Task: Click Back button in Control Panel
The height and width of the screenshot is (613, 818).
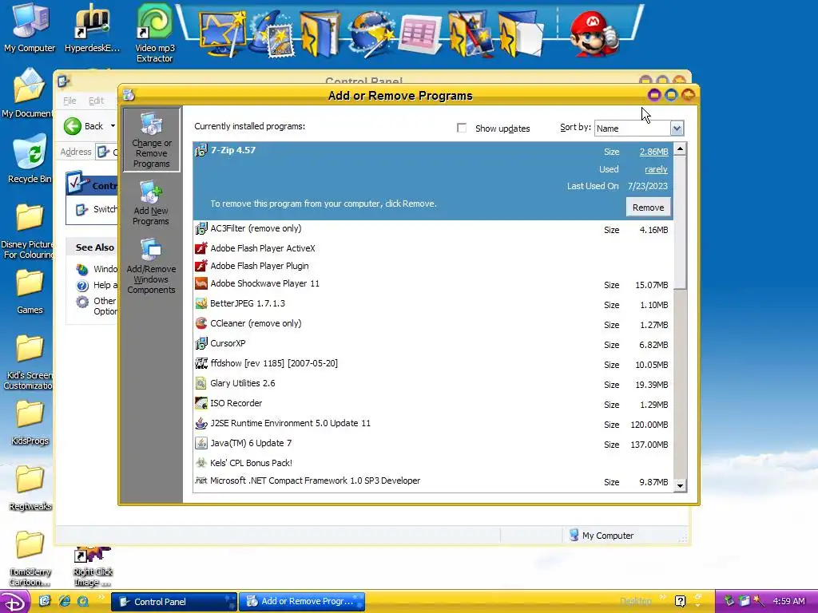Action: [x=83, y=125]
